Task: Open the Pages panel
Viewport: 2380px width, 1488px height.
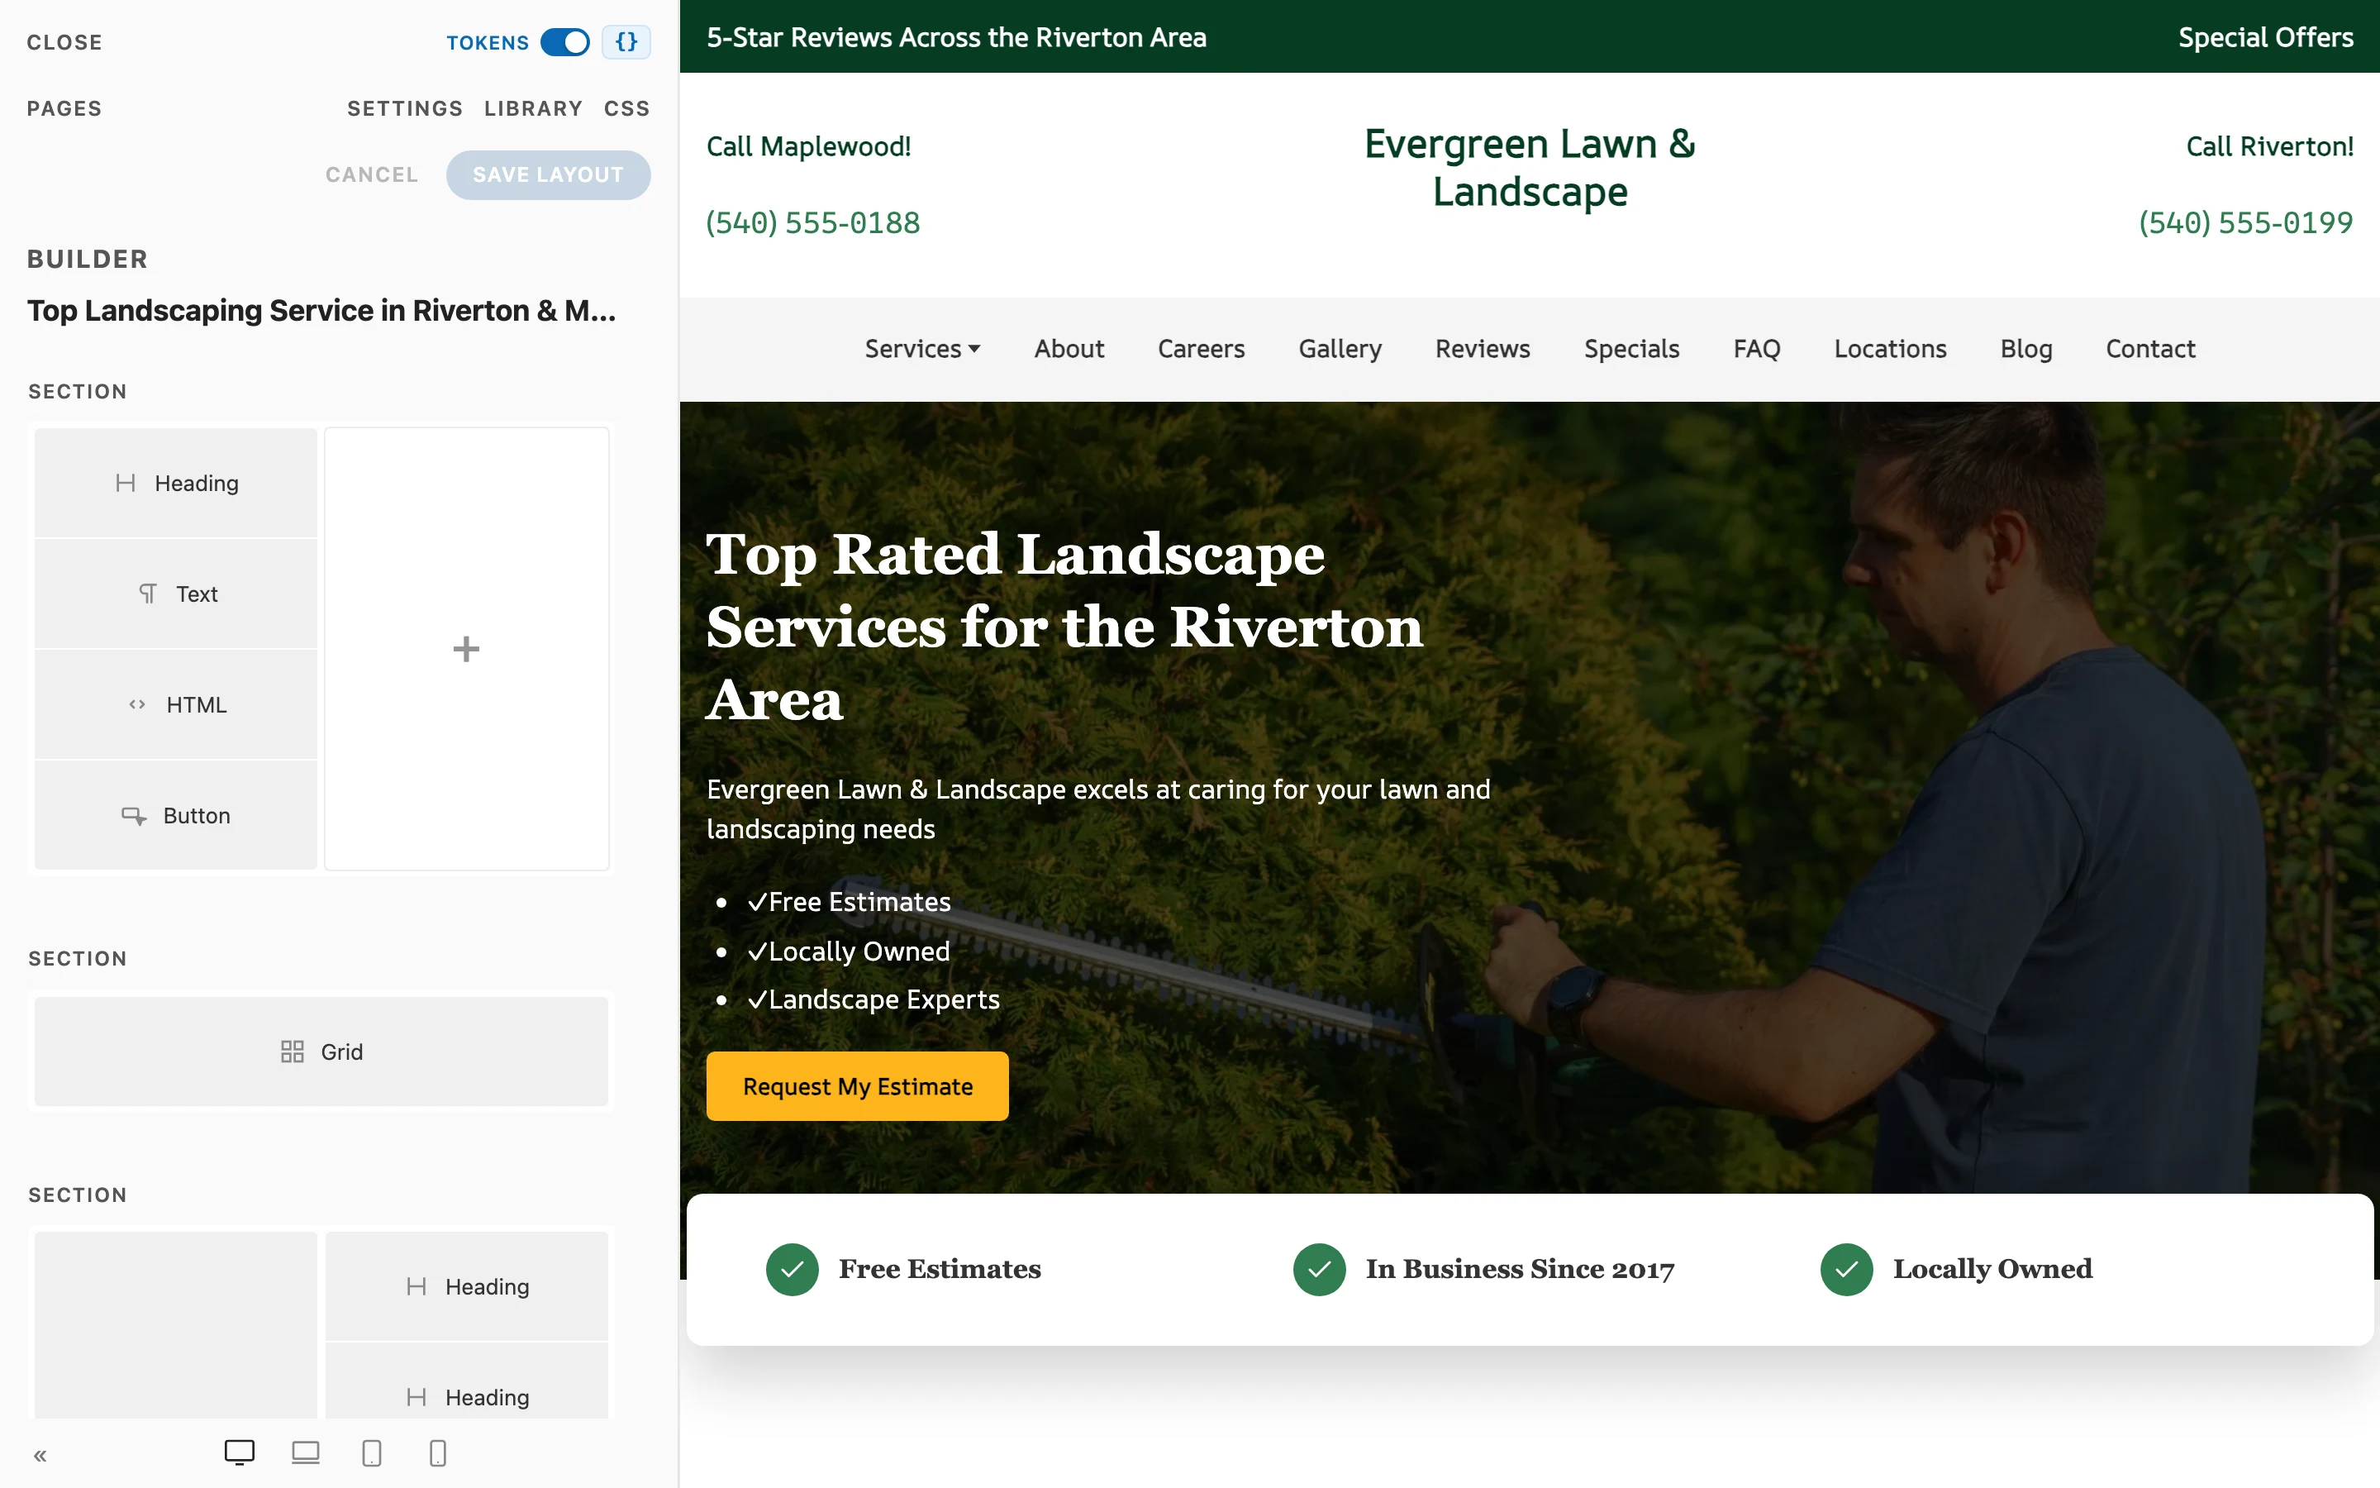Action: click(64, 108)
